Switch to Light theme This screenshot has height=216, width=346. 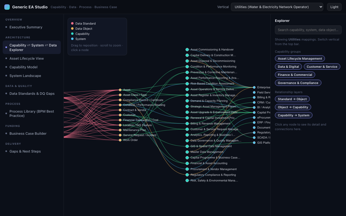coord(334,7)
